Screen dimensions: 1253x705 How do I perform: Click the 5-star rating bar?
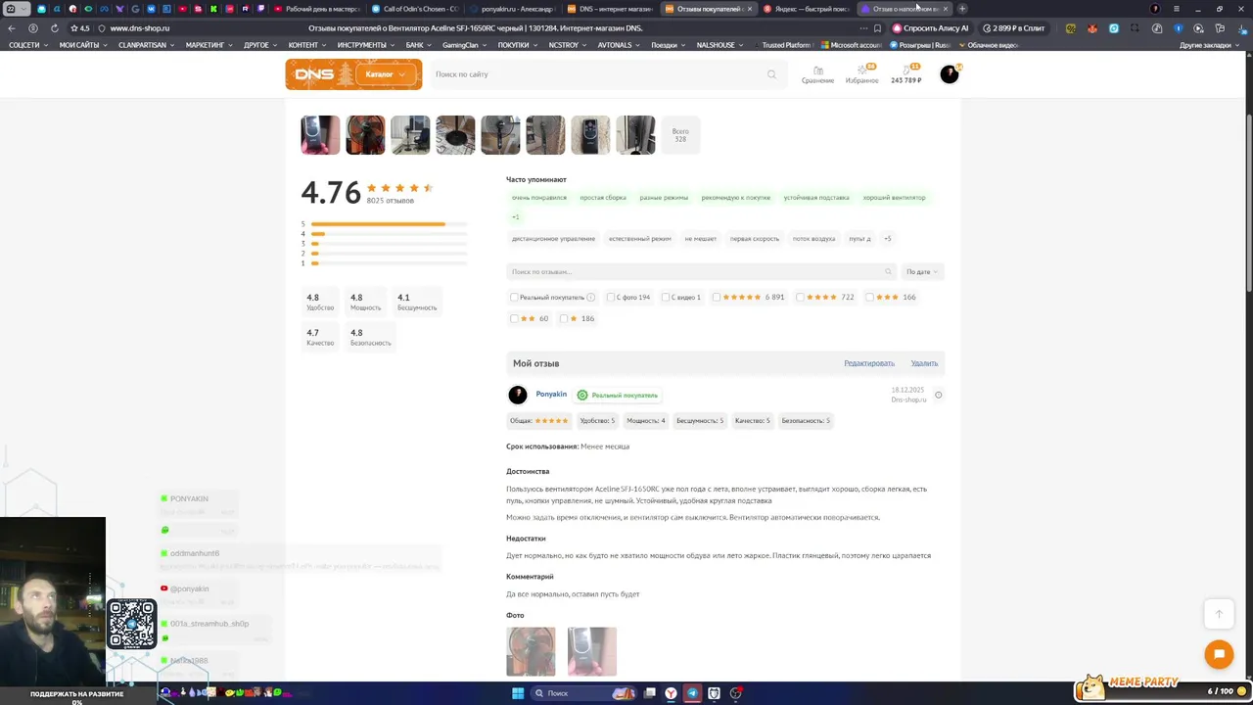[389, 224]
